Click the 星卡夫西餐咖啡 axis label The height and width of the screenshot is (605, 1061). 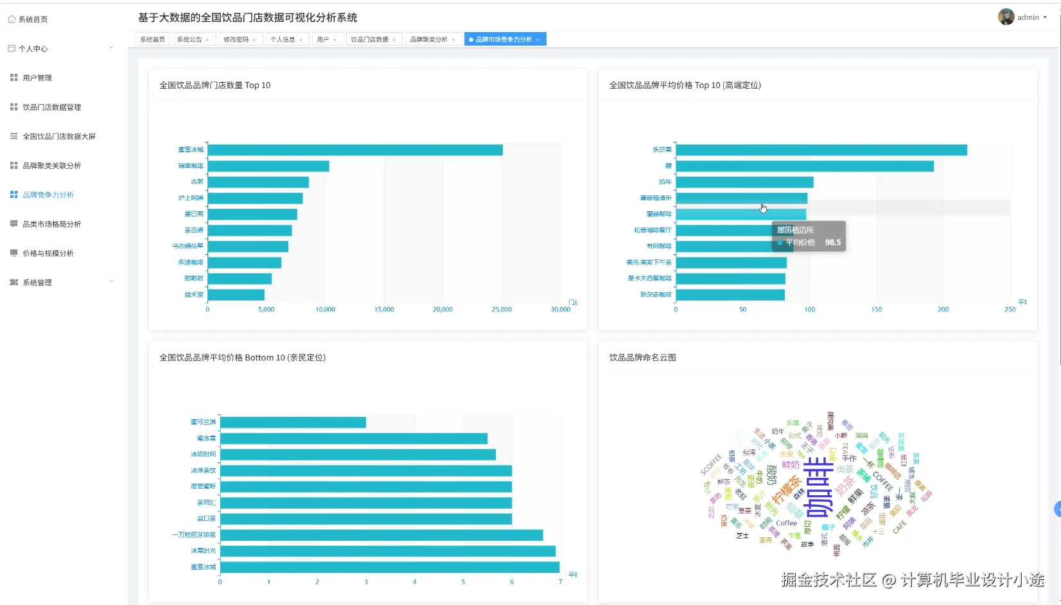point(649,278)
